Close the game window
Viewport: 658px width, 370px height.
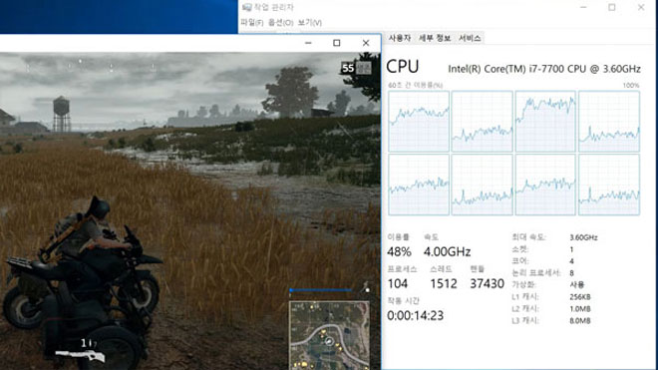[366, 43]
